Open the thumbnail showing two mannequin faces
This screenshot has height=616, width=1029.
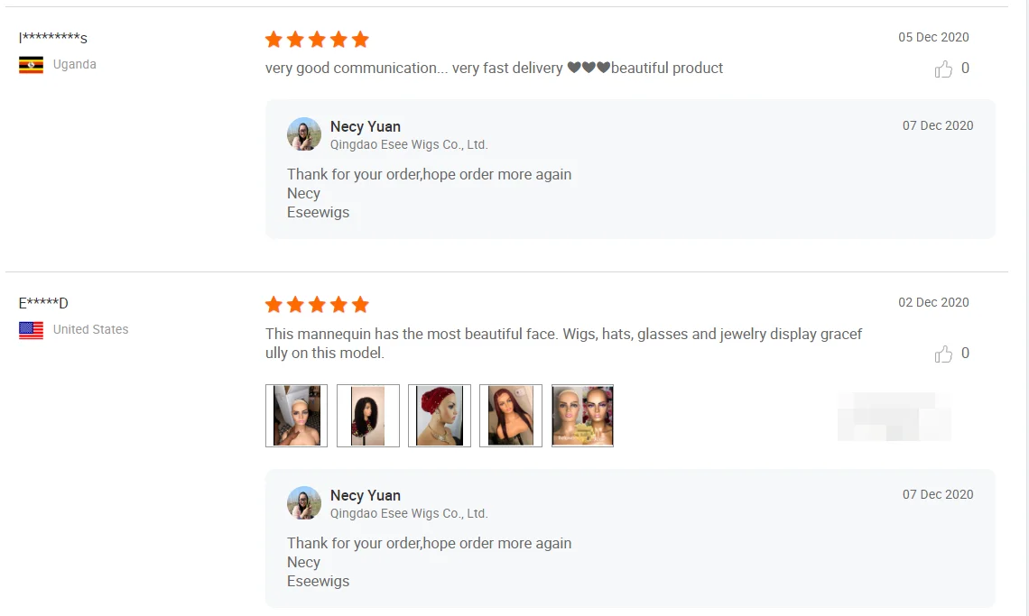[x=582, y=416]
